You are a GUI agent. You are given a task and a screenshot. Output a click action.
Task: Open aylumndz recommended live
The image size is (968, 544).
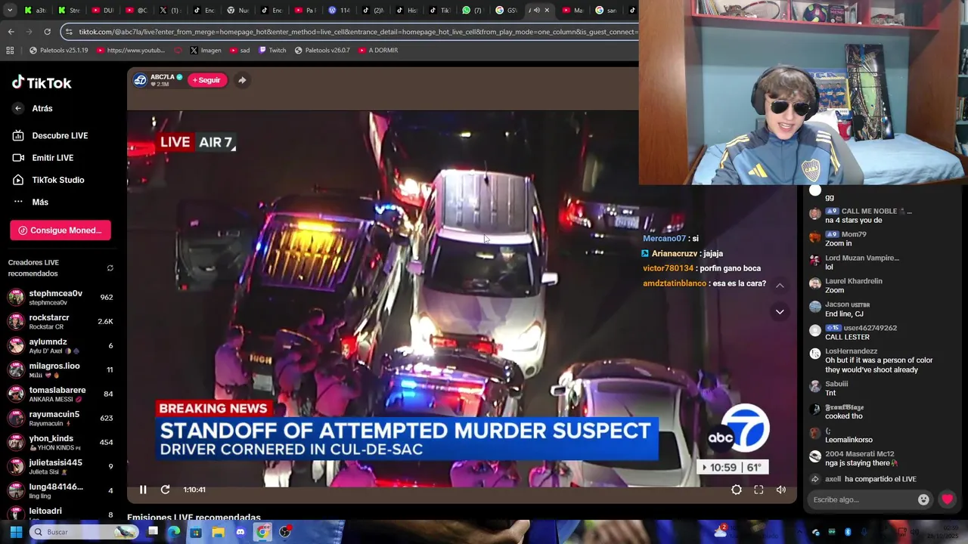[60, 345]
